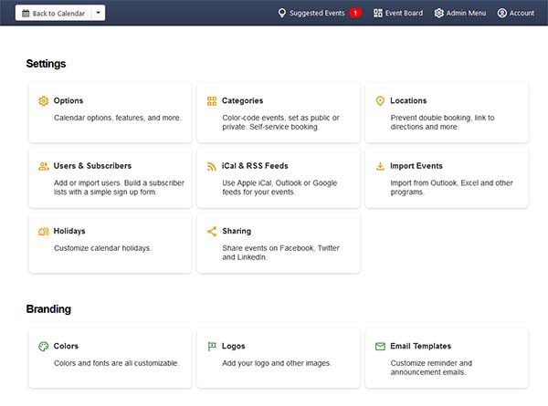
Task: Open the Admin Menu
Action: (460, 14)
